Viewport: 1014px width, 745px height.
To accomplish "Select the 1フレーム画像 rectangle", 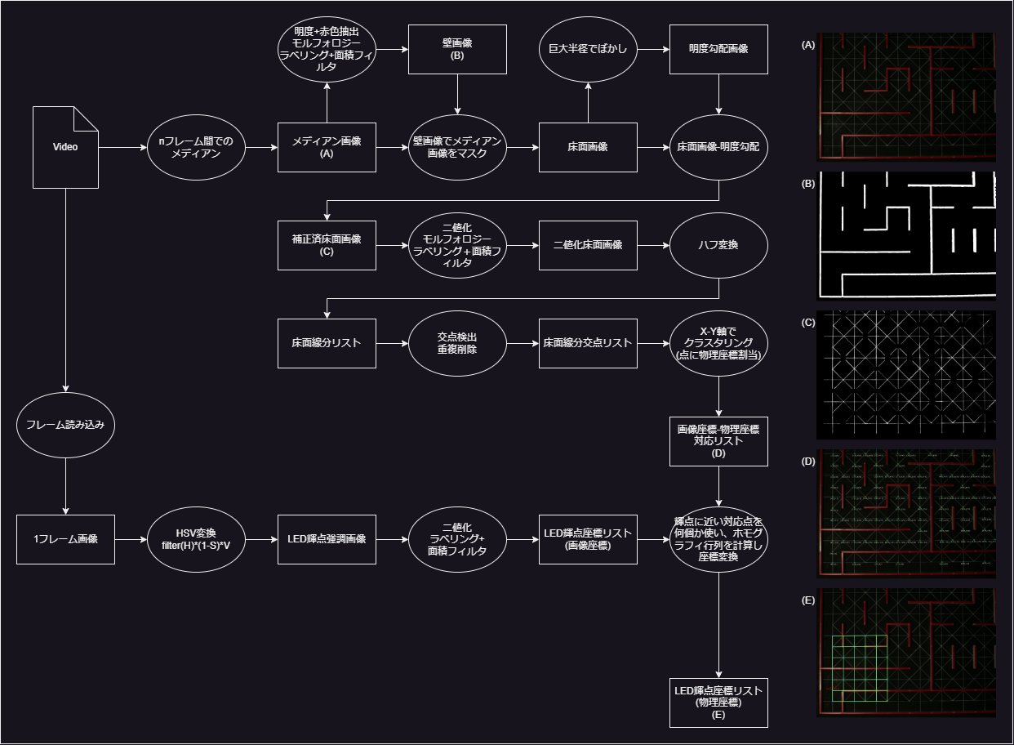I will point(65,539).
